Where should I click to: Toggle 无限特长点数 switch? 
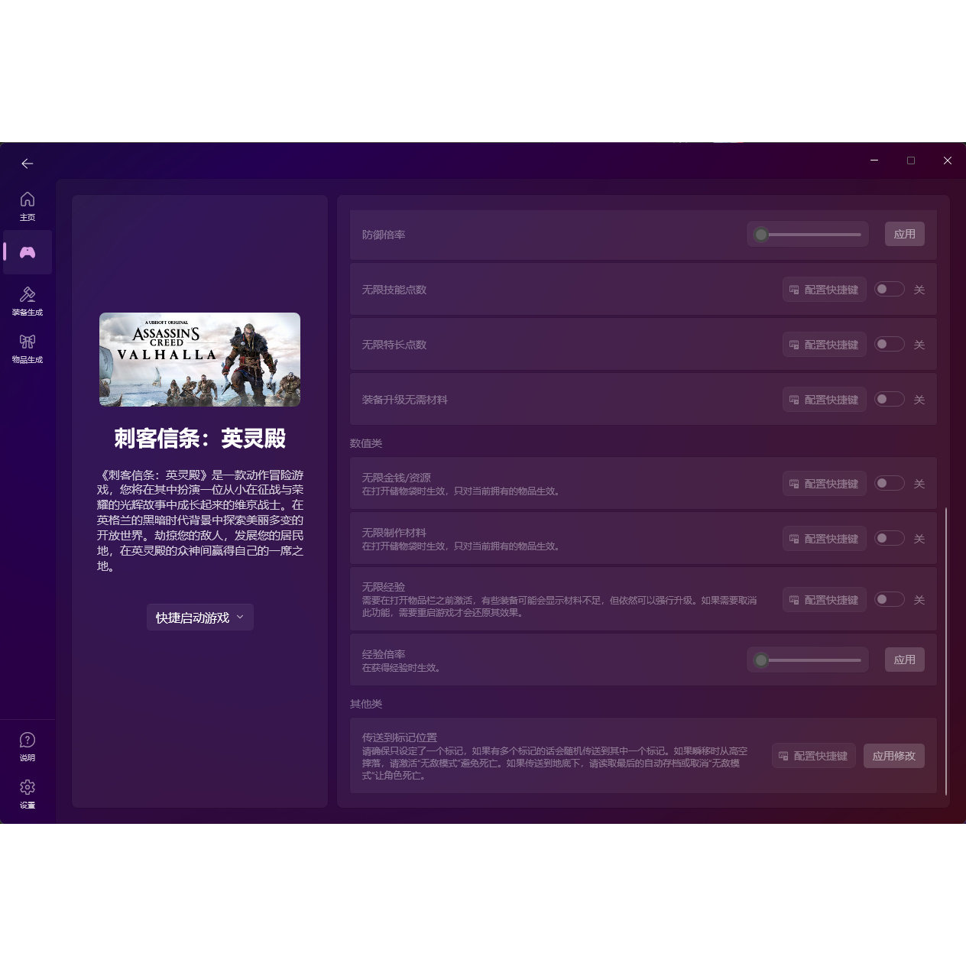[890, 345]
